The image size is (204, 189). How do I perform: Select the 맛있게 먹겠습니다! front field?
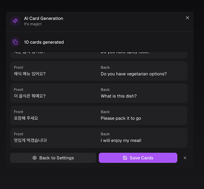30,140
